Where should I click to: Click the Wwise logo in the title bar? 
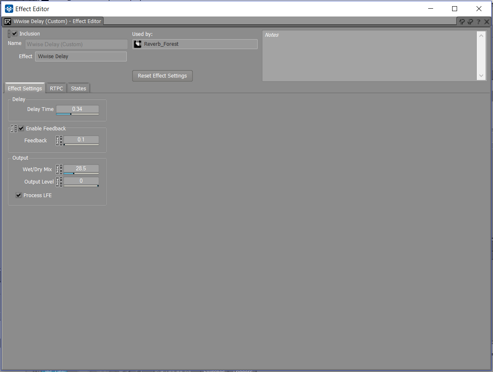tap(9, 9)
